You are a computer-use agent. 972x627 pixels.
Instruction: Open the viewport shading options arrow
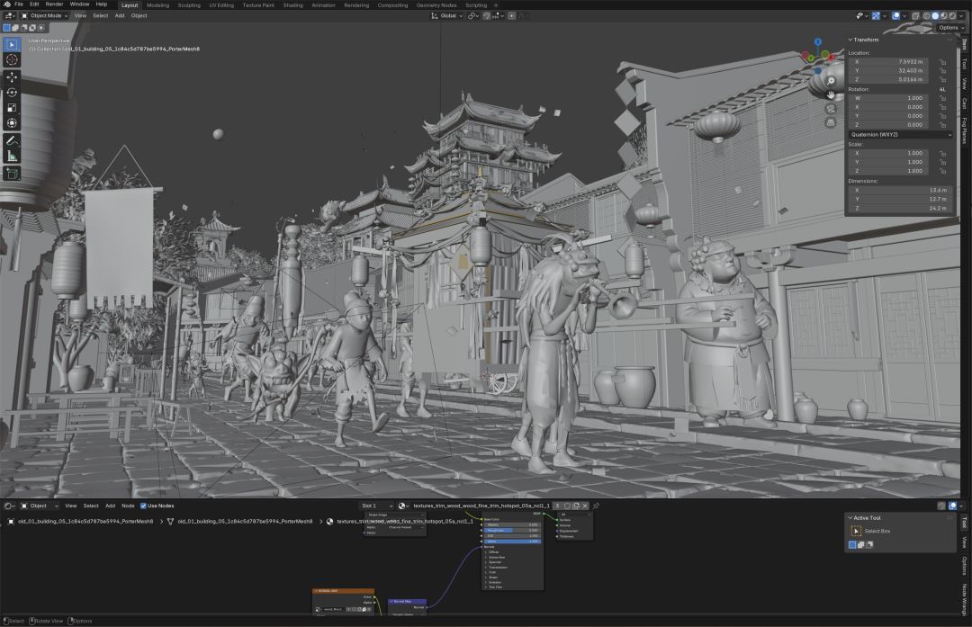961,16
